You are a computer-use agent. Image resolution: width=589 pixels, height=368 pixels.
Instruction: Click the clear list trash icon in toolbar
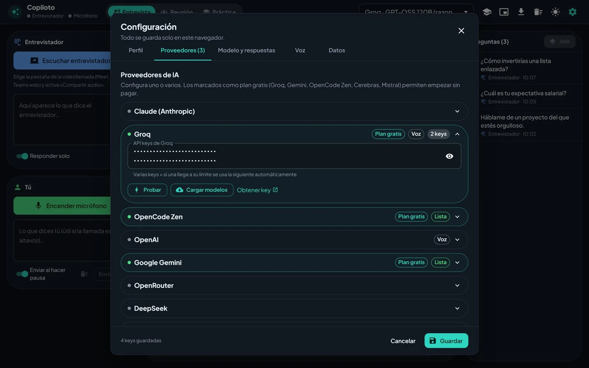pos(538,12)
